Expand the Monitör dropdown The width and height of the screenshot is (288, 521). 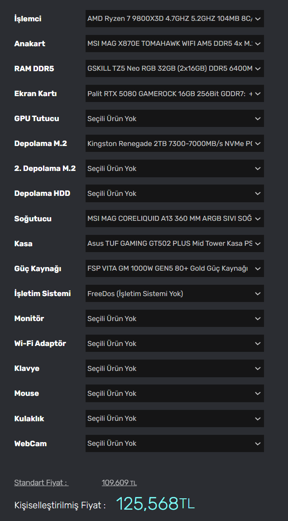tap(174, 318)
